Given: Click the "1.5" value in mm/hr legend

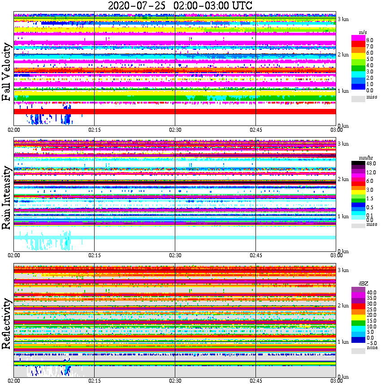Looking at the screenshot, I should [x=370, y=198].
